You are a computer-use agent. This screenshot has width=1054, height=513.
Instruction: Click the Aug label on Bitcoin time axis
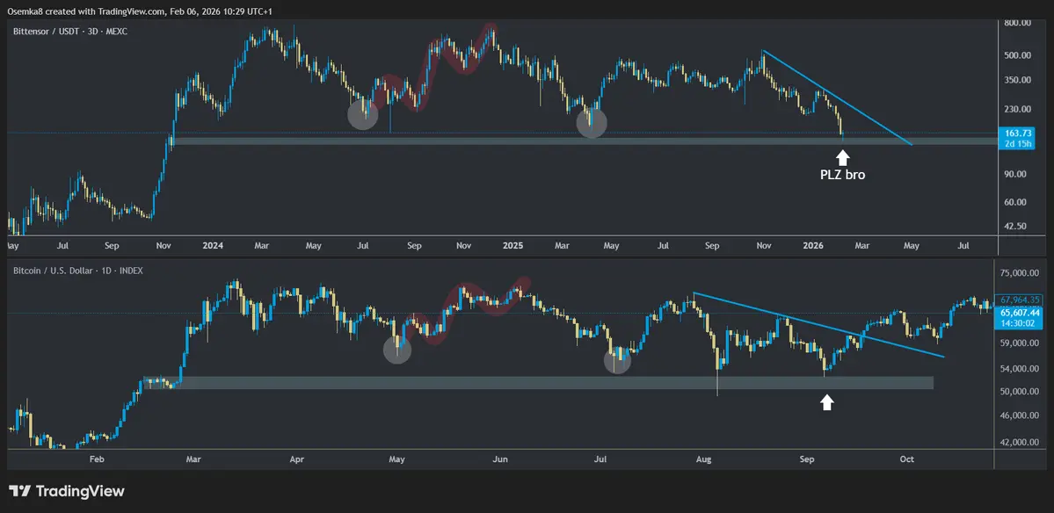pos(703,459)
